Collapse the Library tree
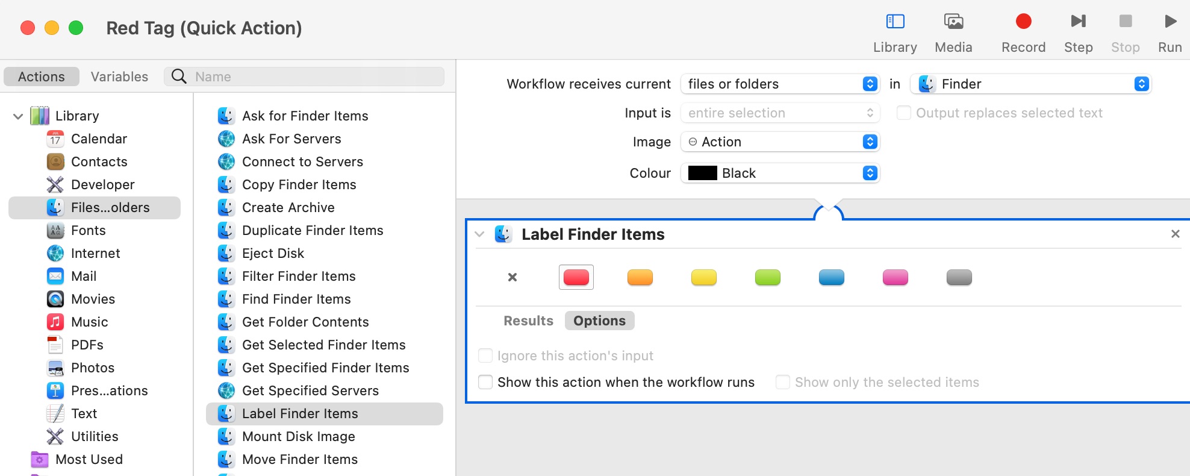Image resolution: width=1190 pixels, height=476 pixels. click(x=18, y=116)
